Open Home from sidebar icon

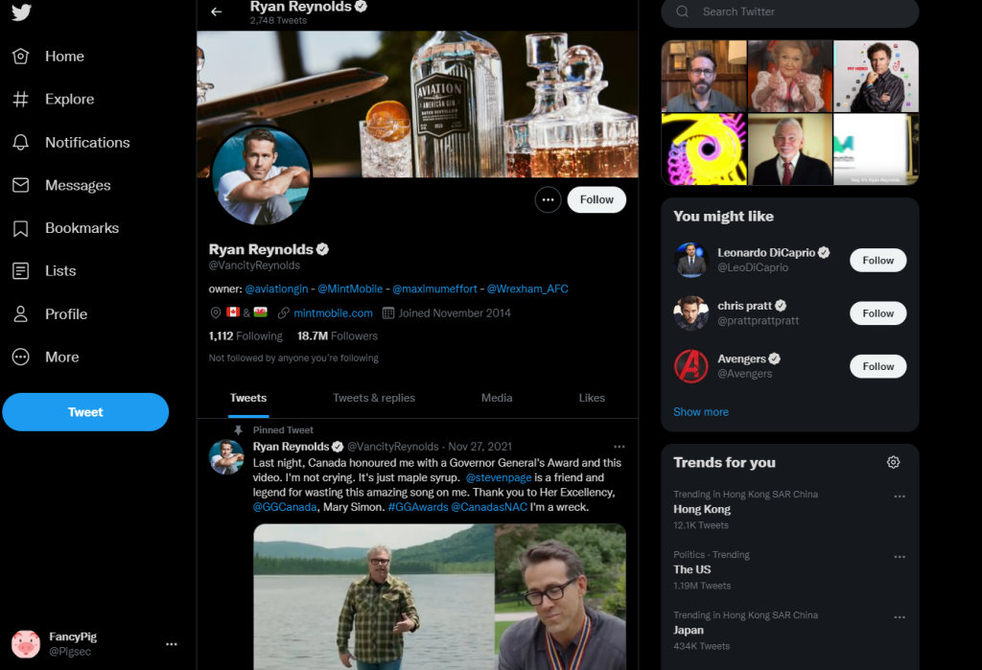click(x=21, y=57)
